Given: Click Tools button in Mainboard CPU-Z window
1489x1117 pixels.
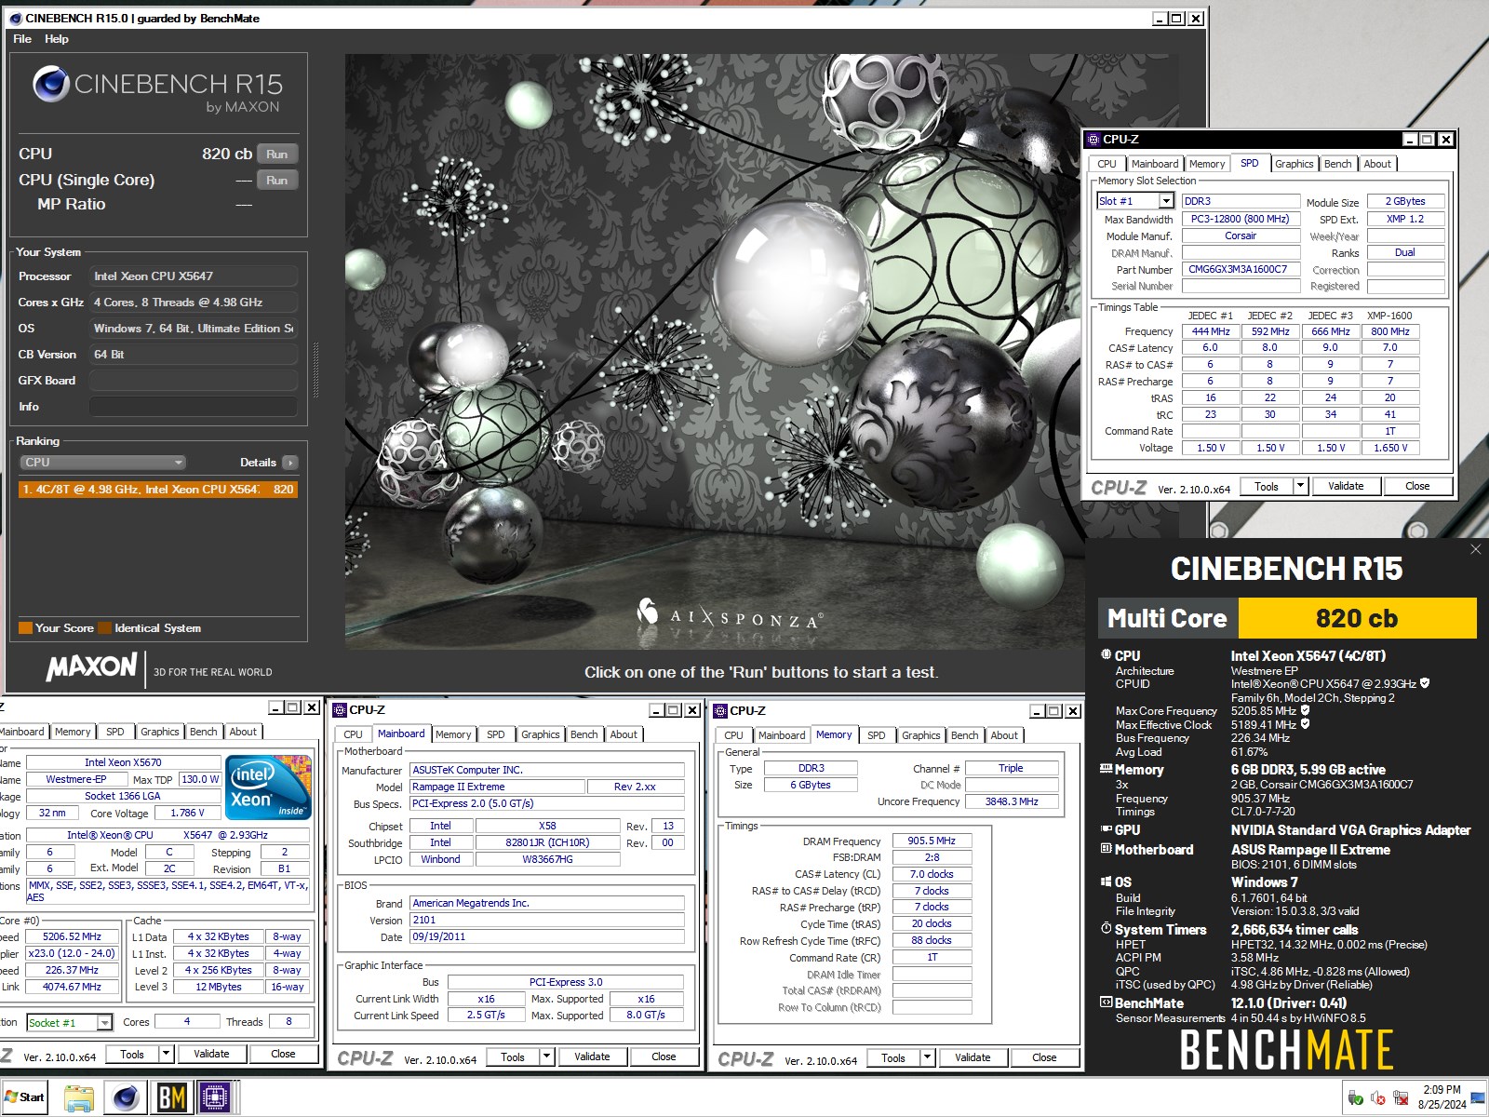Looking at the screenshot, I should tap(513, 1056).
